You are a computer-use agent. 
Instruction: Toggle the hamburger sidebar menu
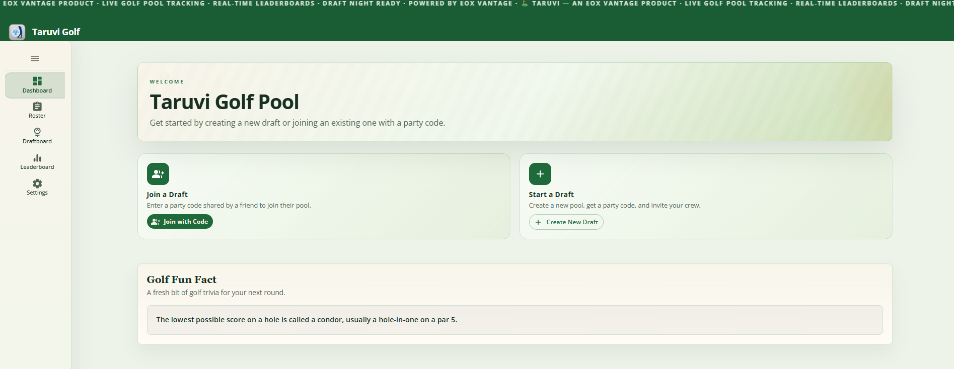tap(35, 58)
